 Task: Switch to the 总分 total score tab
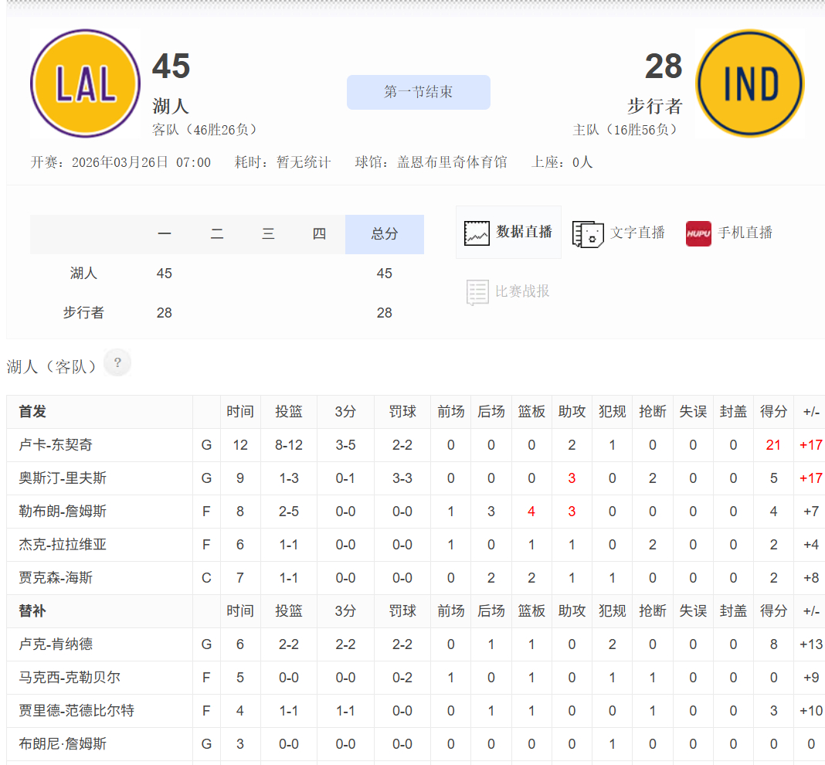pos(384,233)
